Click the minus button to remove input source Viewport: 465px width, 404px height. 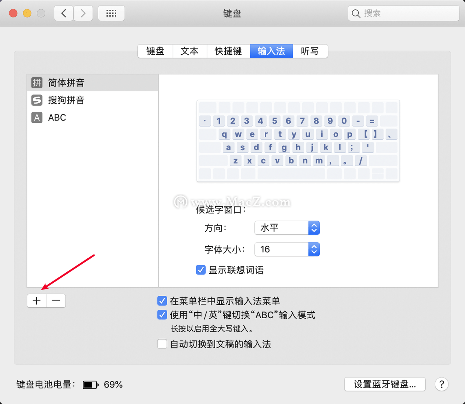click(56, 301)
